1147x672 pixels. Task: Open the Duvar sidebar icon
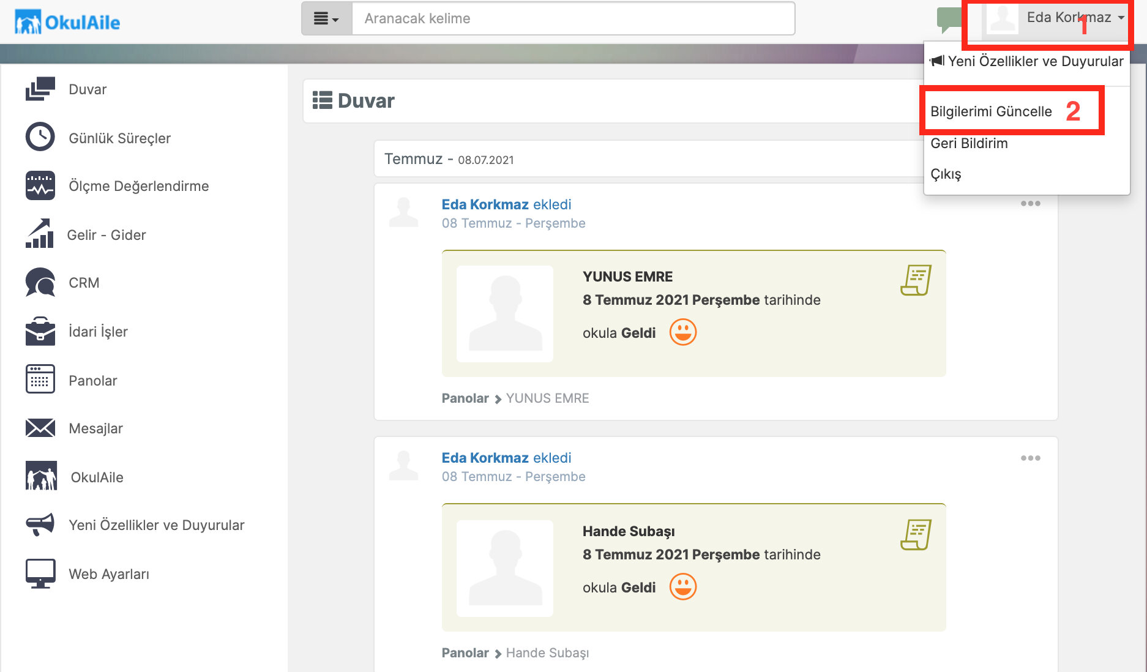(x=40, y=89)
